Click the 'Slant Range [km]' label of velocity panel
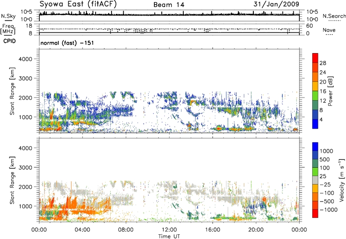 [12, 180]
